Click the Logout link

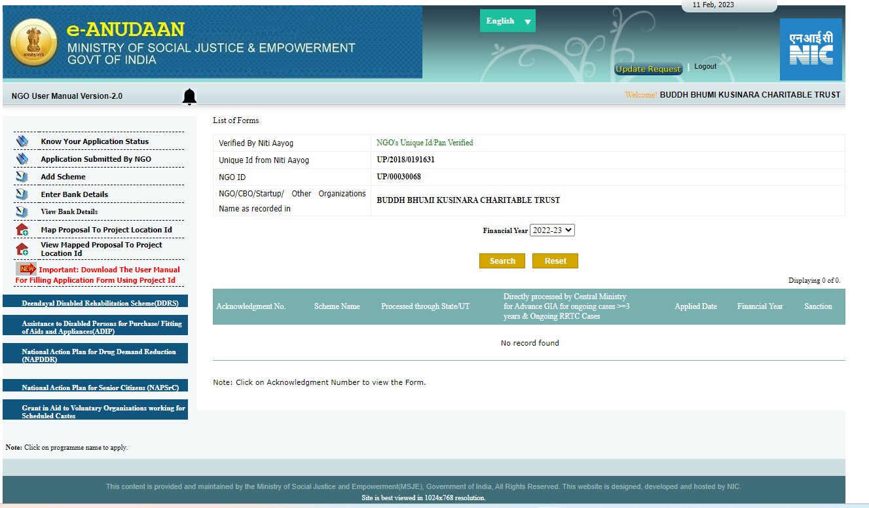coord(705,66)
